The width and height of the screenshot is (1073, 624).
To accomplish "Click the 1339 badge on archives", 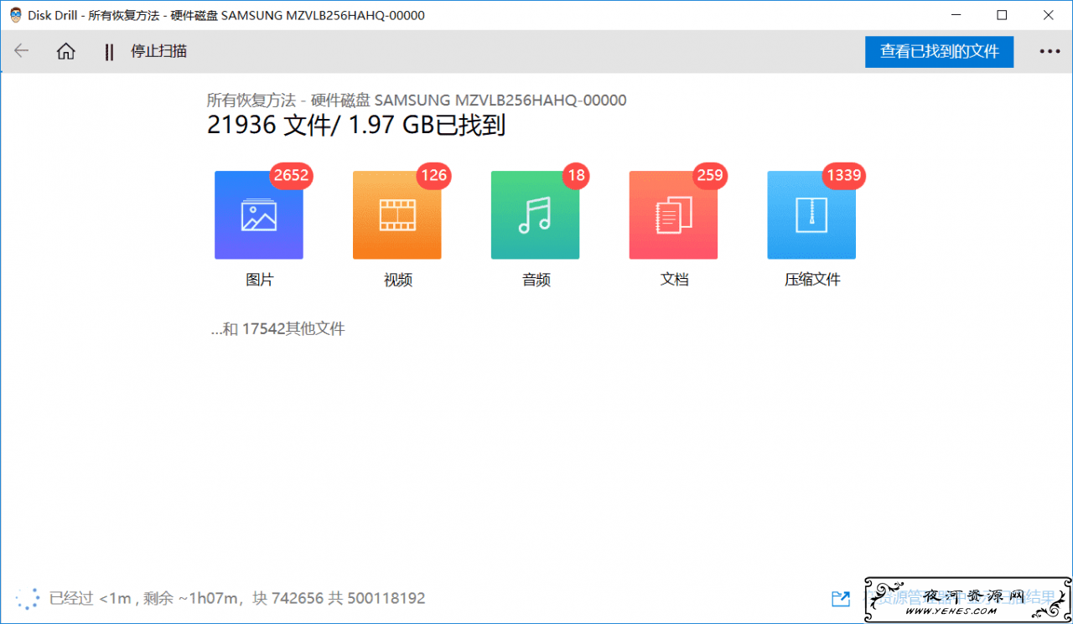I will pyautogui.click(x=843, y=176).
